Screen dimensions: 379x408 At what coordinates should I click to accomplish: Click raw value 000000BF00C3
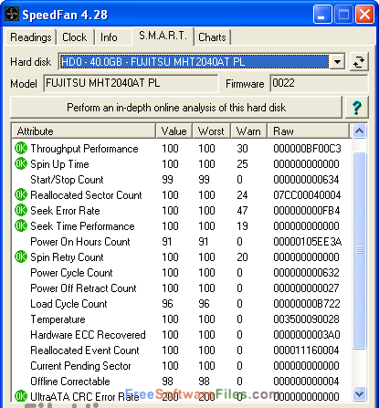pos(307,148)
